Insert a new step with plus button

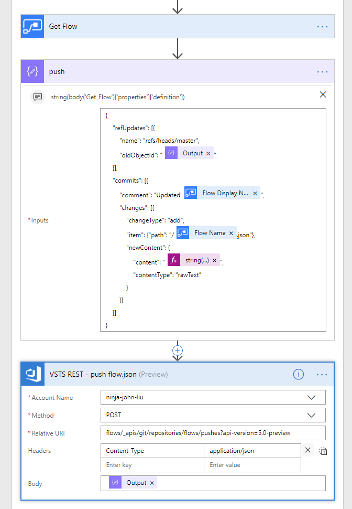coord(178,350)
